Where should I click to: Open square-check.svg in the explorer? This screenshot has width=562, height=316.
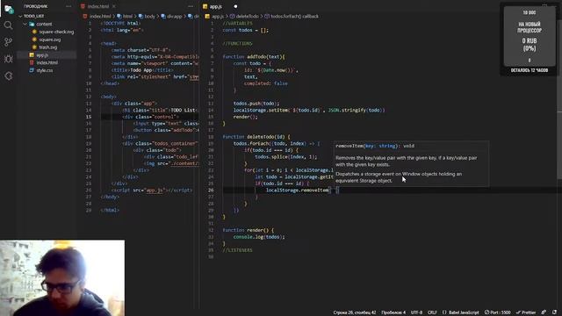tap(56, 32)
